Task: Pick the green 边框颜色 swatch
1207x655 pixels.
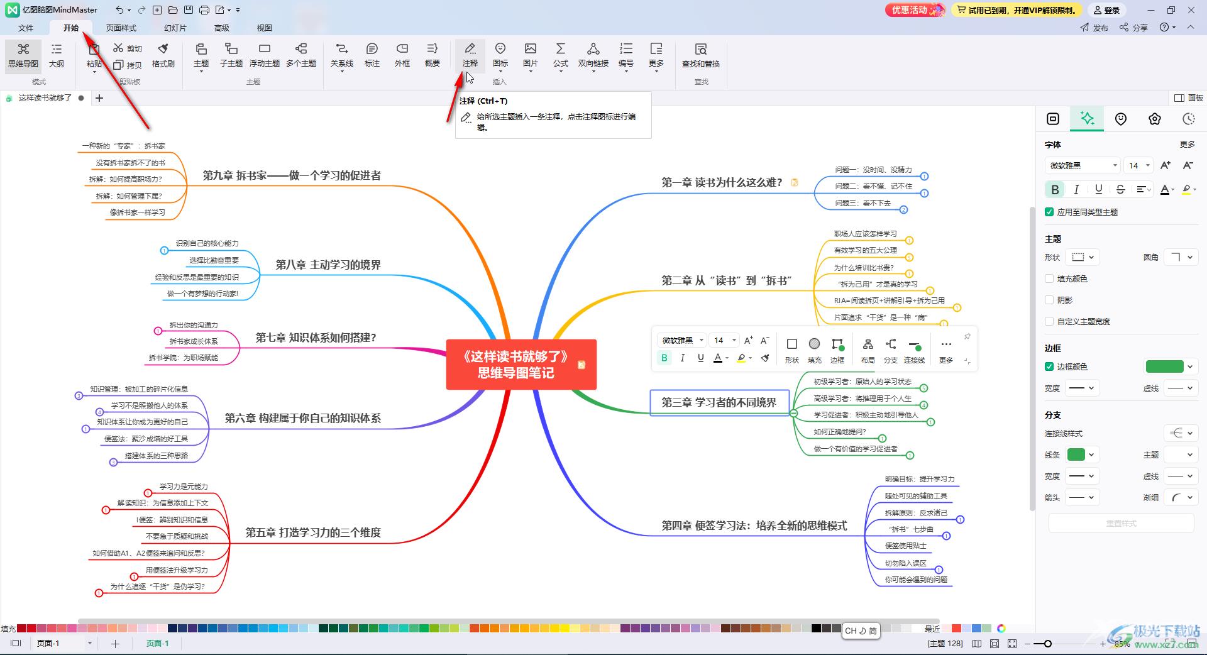Action: 1165,366
